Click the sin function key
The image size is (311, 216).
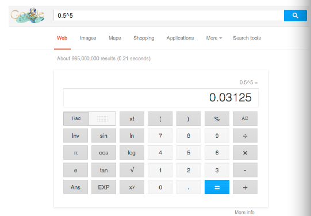click(x=103, y=136)
